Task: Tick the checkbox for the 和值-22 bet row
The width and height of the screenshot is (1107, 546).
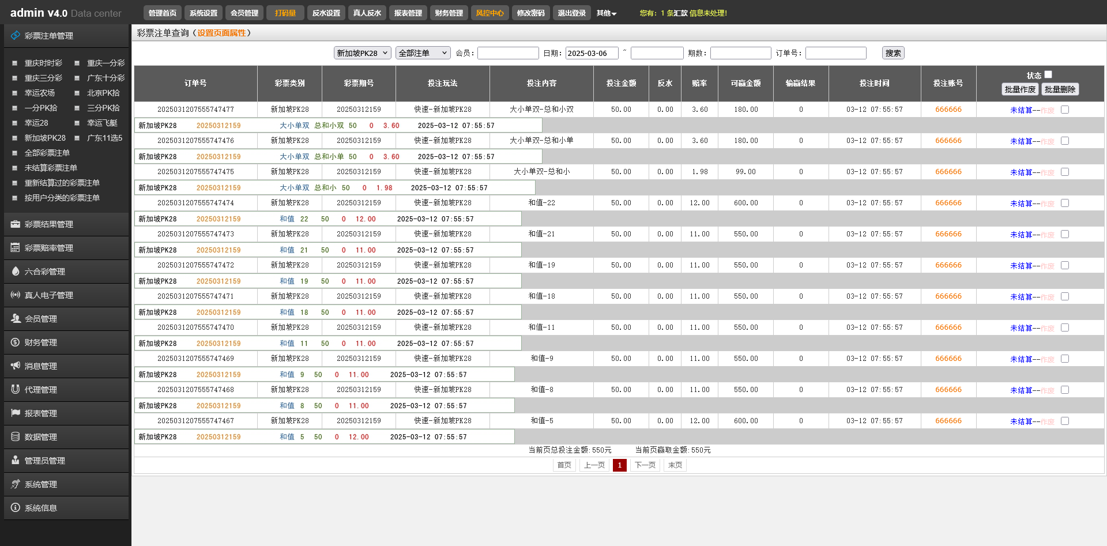Action: click(x=1065, y=203)
